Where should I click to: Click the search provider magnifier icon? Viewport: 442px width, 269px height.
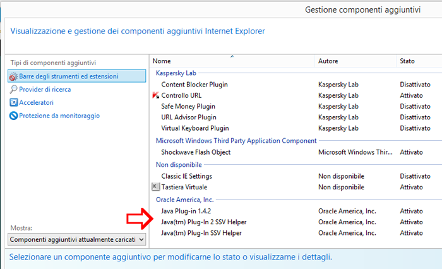click(x=13, y=90)
